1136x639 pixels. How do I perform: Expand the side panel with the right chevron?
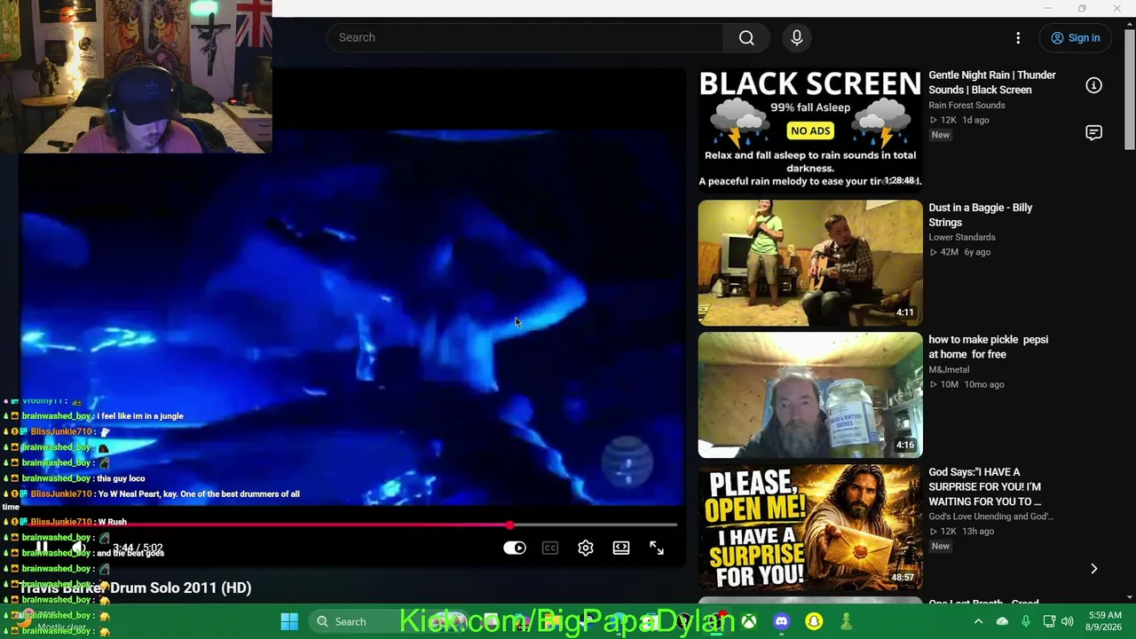pyautogui.click(x=1093, y=569)
